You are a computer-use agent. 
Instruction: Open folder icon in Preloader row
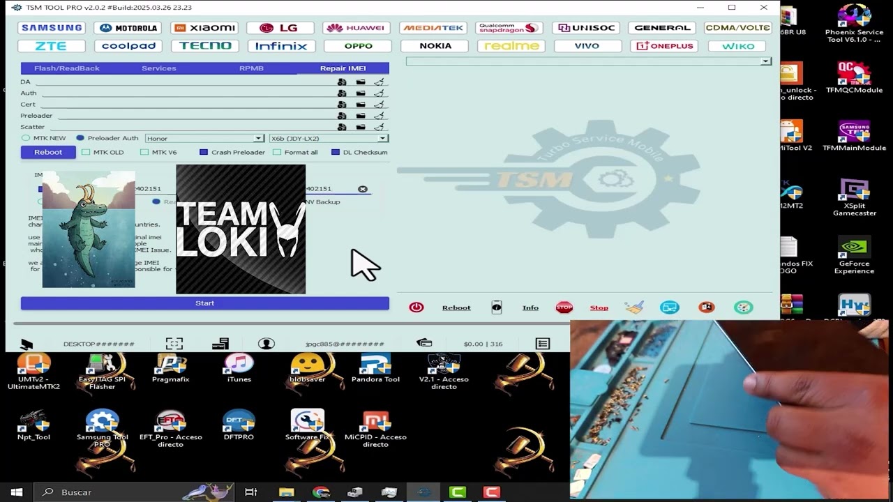[361, 116]
